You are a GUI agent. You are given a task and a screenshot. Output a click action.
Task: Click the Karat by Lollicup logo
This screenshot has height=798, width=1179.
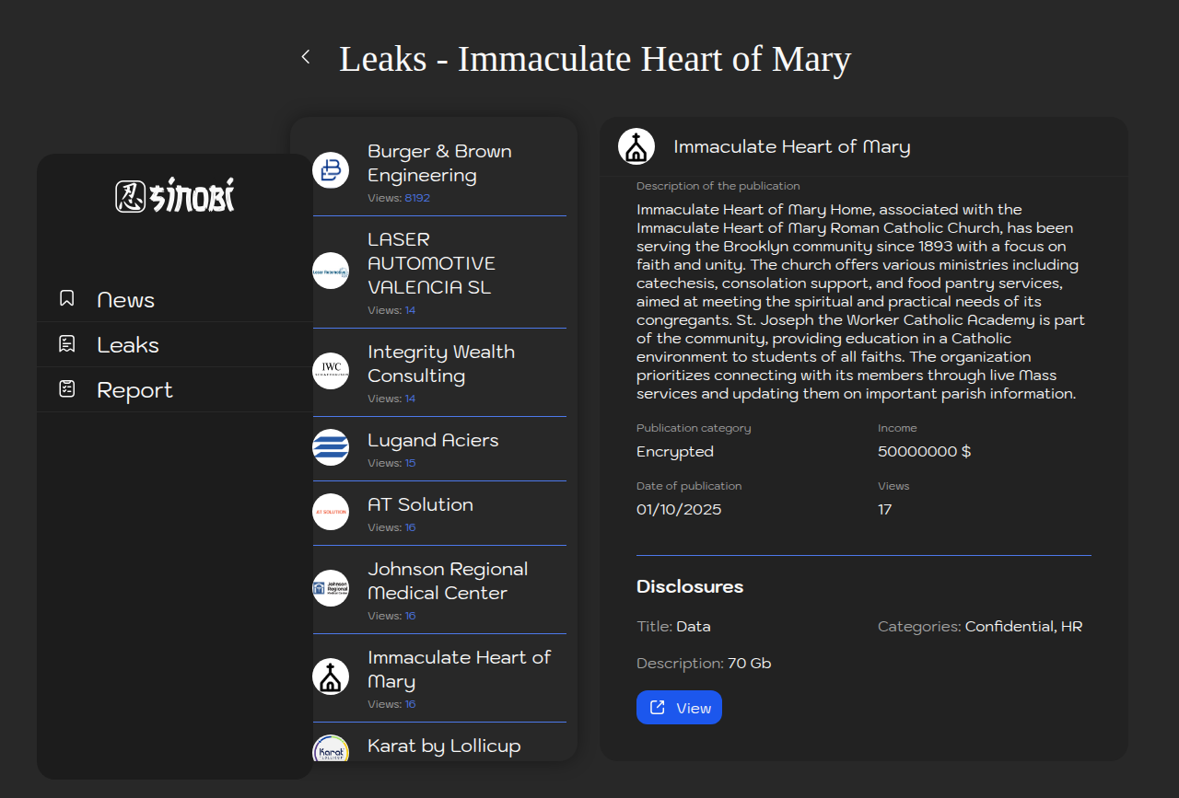(331, 749)
